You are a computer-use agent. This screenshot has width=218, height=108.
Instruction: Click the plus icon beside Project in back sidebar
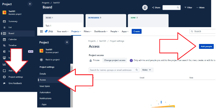[x=30, y=4]
